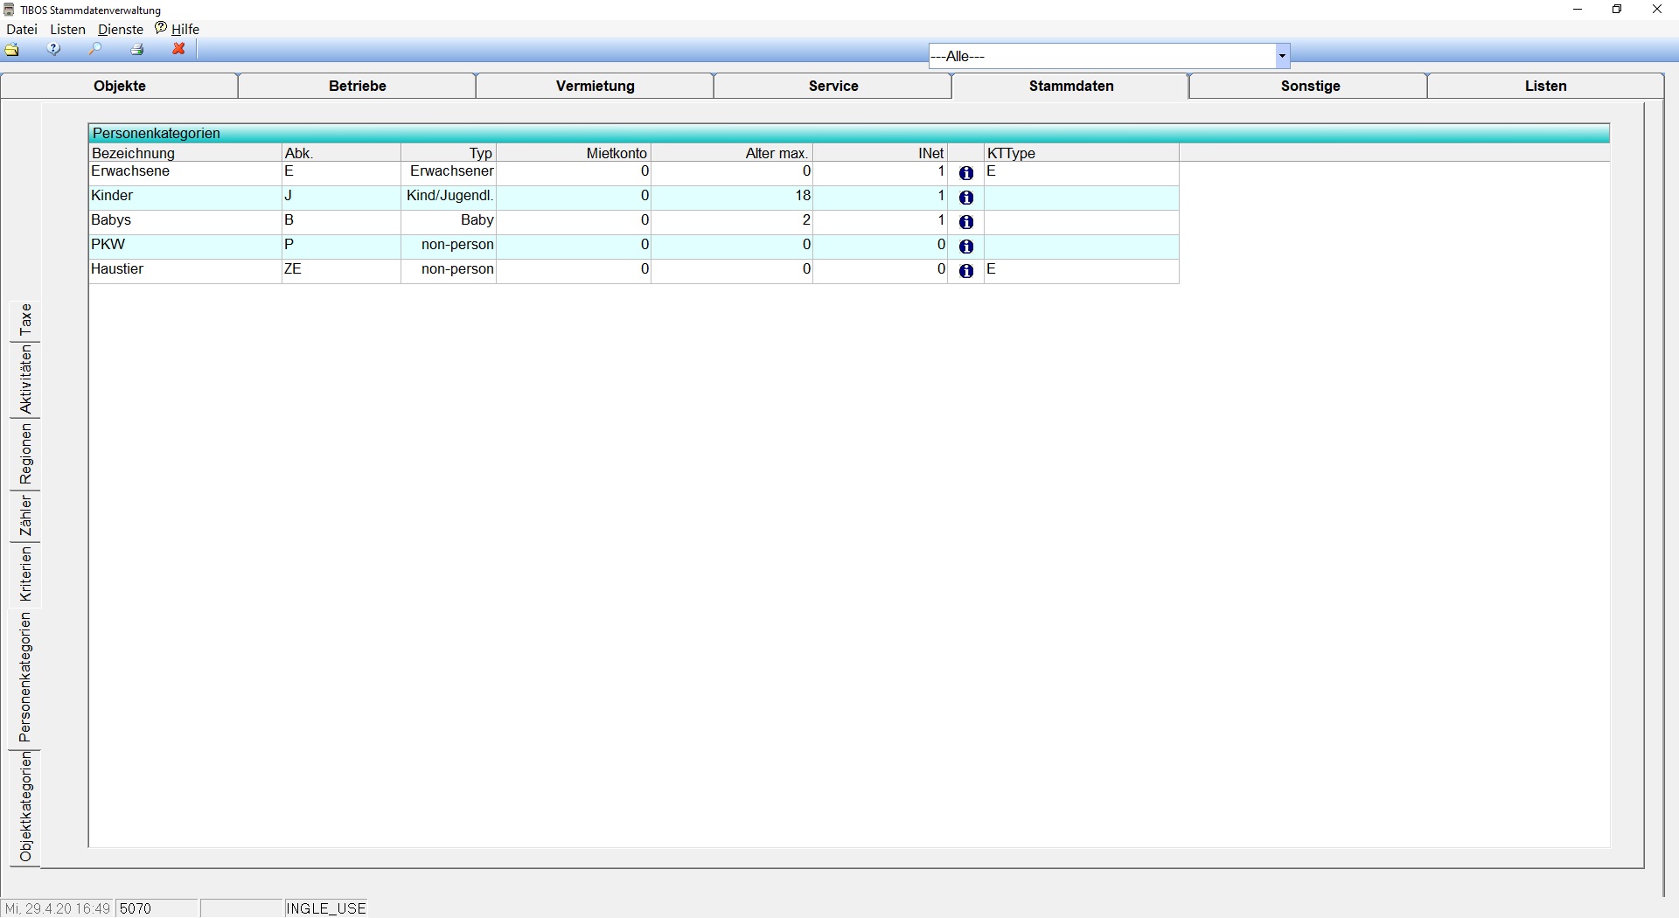Image resolution: width=1679 pixels, height=918 pixels.
Task: Click status bar field 5070
Action: pos(157,908)
